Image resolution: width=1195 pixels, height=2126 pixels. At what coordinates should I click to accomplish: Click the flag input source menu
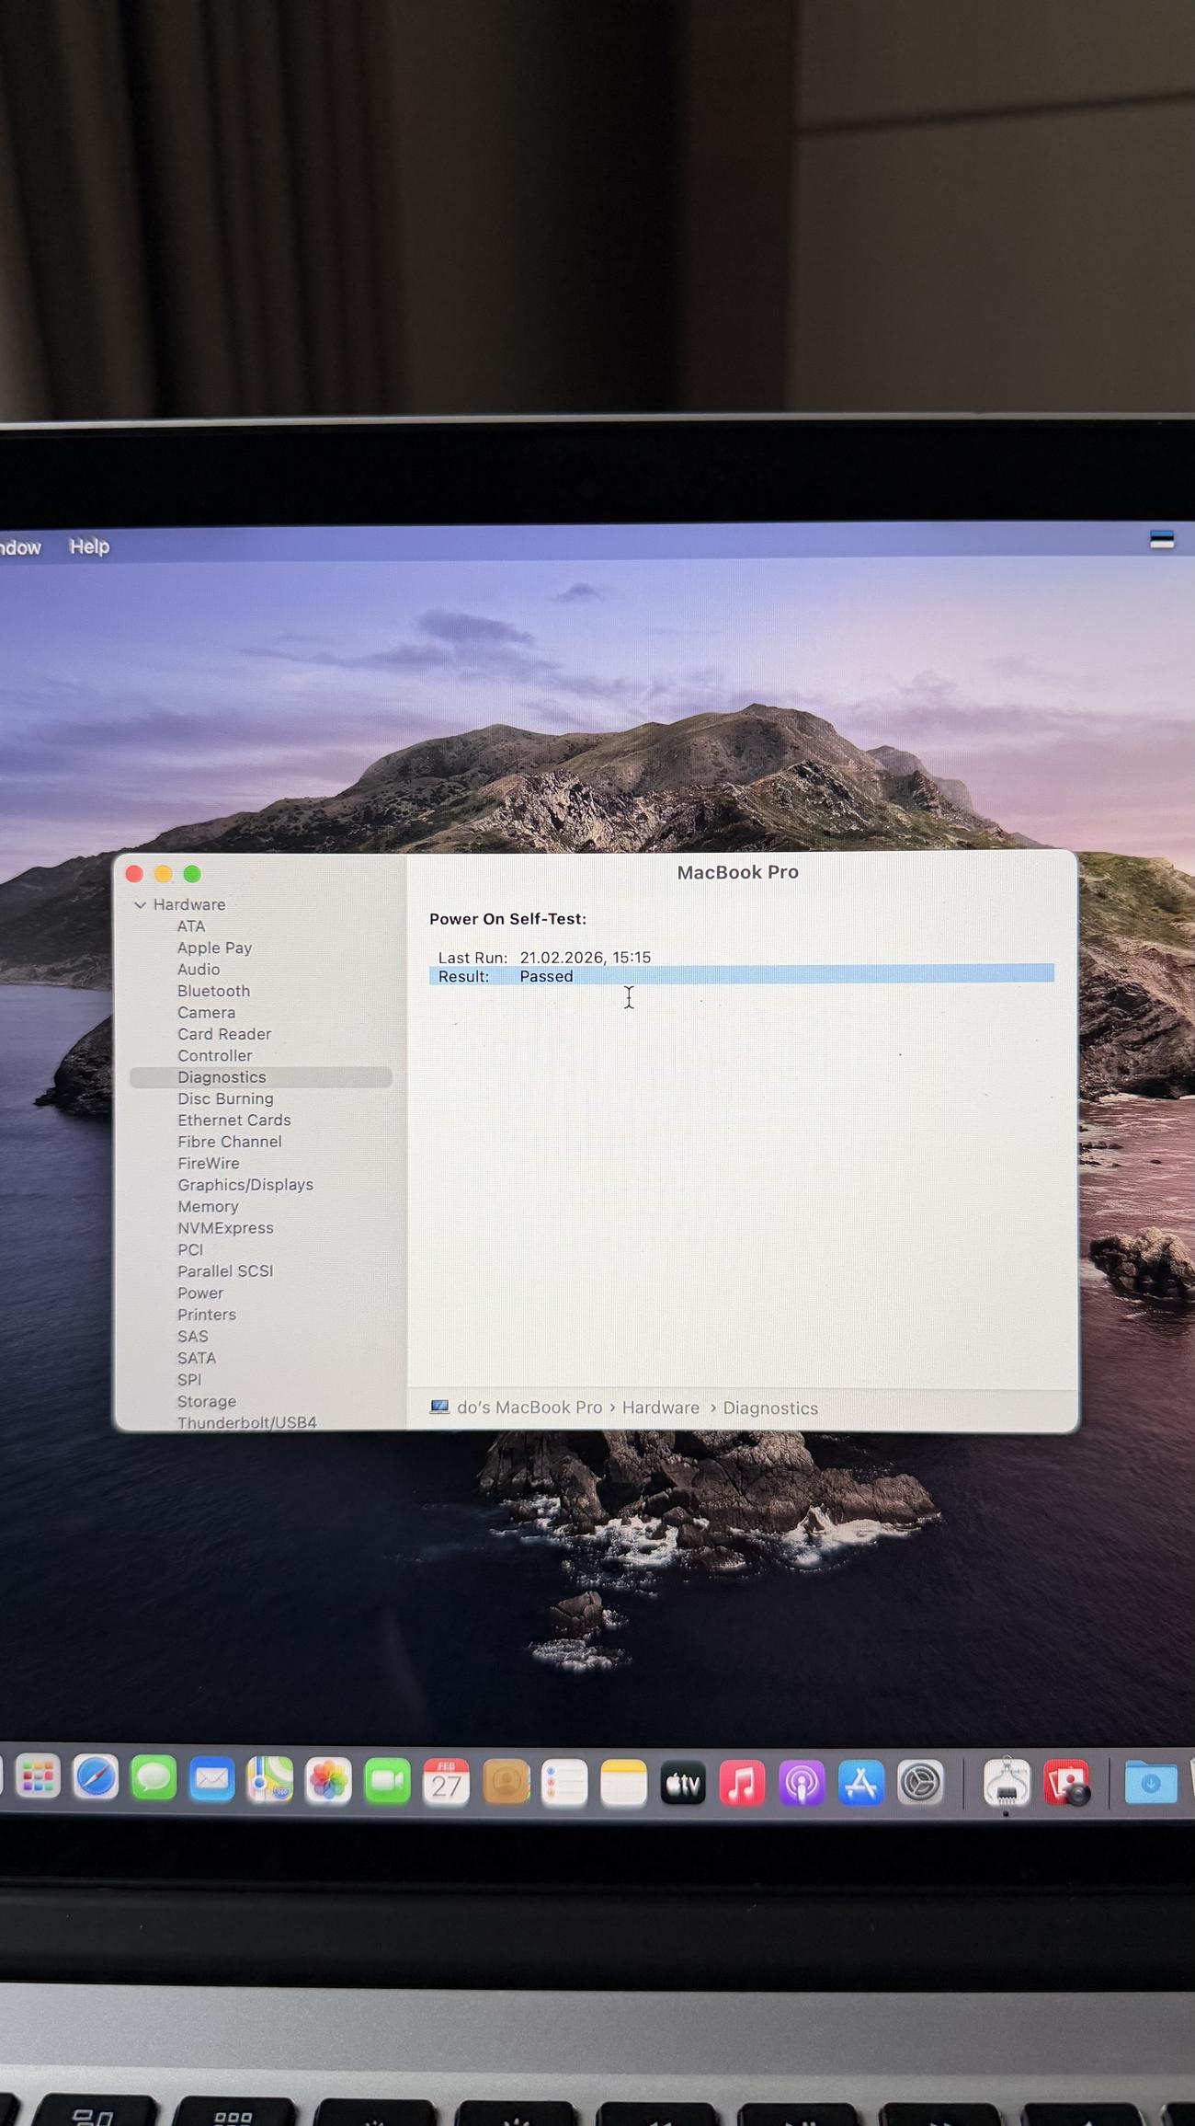(1161, 540)
